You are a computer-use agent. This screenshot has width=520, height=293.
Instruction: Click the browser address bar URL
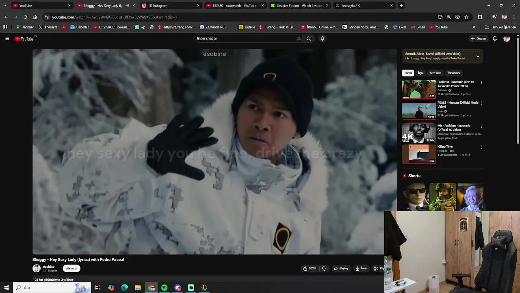tap(115, 17)
